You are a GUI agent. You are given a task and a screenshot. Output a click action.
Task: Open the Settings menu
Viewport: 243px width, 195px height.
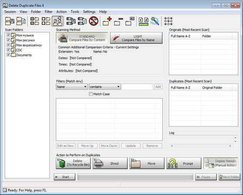[89, 12]
